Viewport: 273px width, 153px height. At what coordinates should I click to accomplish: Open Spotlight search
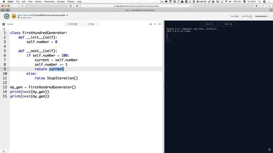click(259, 2)
